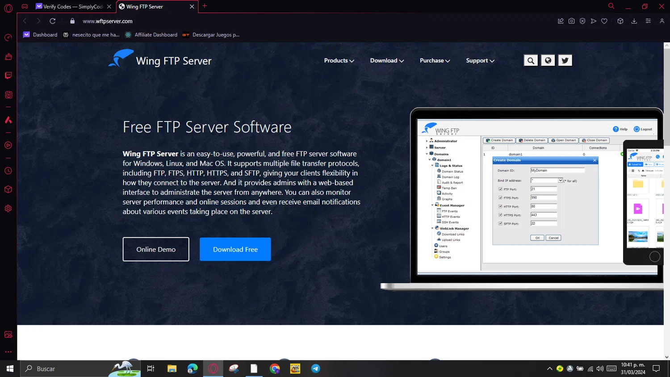Open Wing FTP Twitter button
This screenshot has height=377, width=670.
tap(565, 60)
